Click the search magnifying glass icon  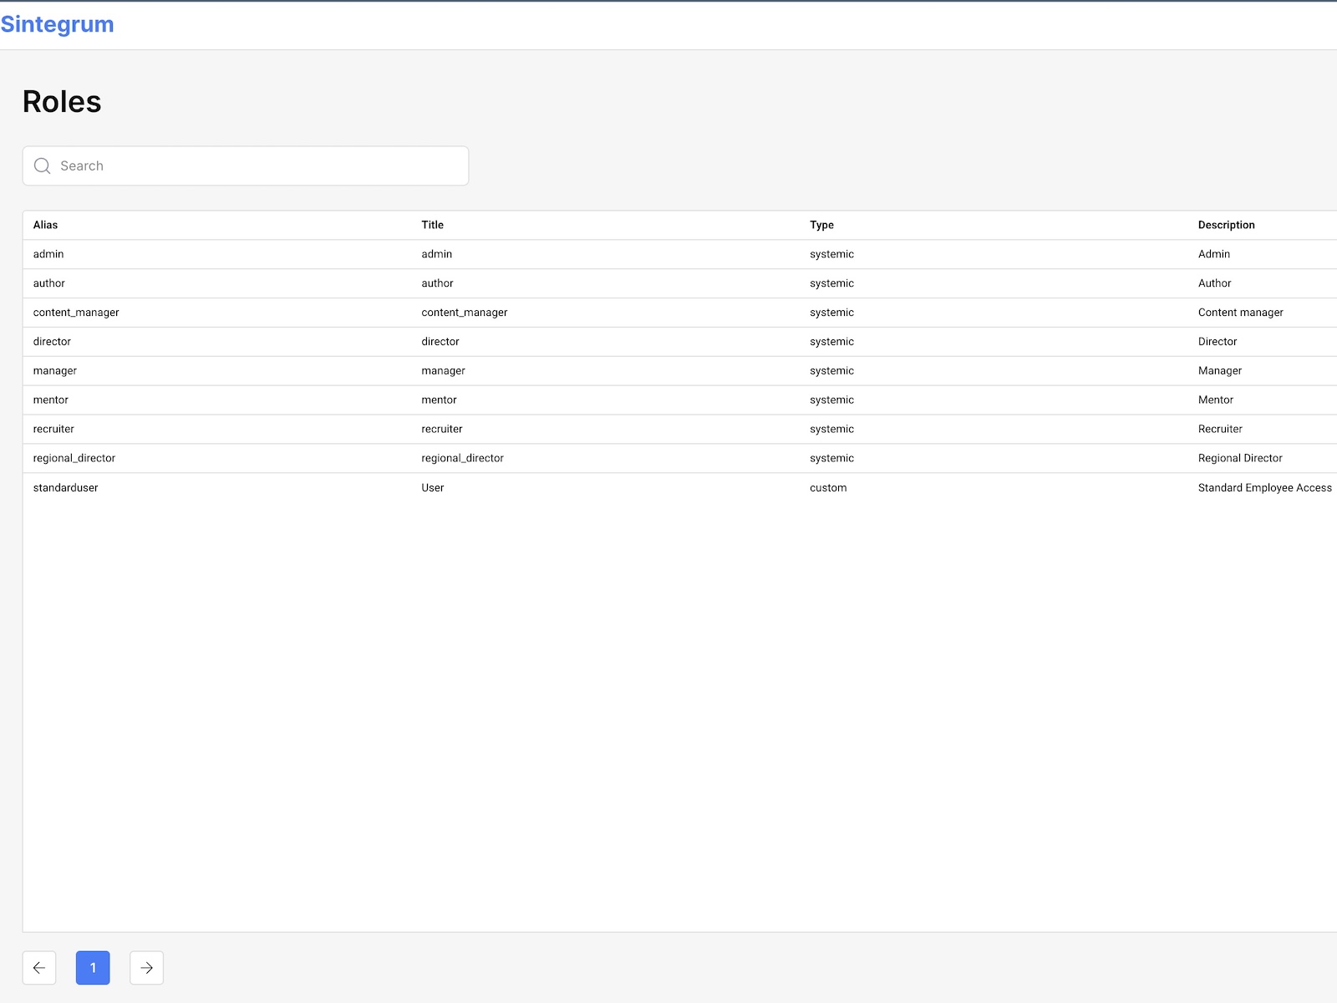42,165
